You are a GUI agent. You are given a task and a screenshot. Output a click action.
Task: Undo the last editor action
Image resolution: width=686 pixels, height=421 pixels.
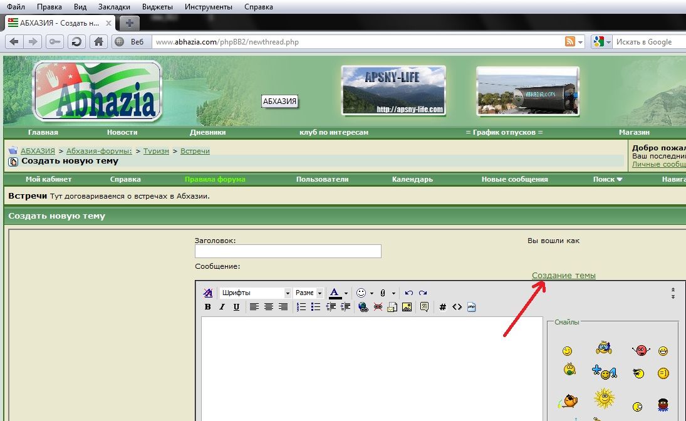[x=409, y=293]
